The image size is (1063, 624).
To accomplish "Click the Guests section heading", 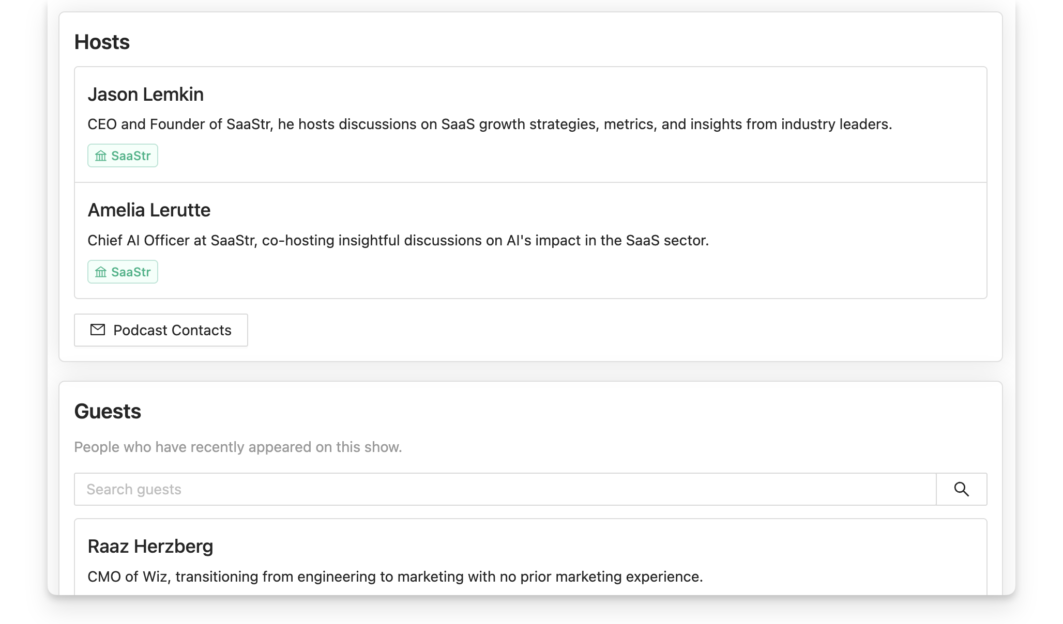I will [108, 412].
